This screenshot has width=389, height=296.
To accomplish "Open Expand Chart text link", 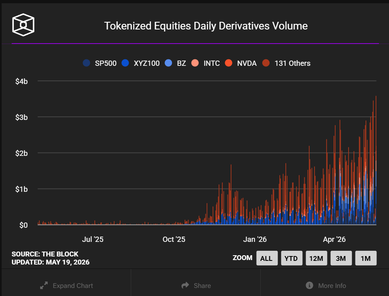I will point(73,286).
